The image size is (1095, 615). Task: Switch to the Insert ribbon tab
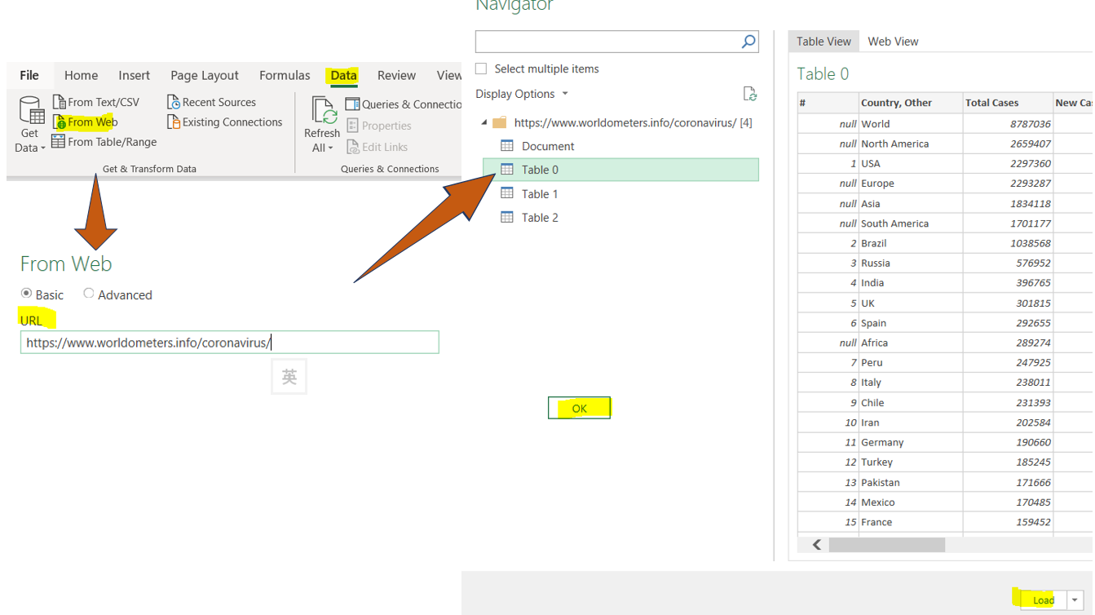134,75
